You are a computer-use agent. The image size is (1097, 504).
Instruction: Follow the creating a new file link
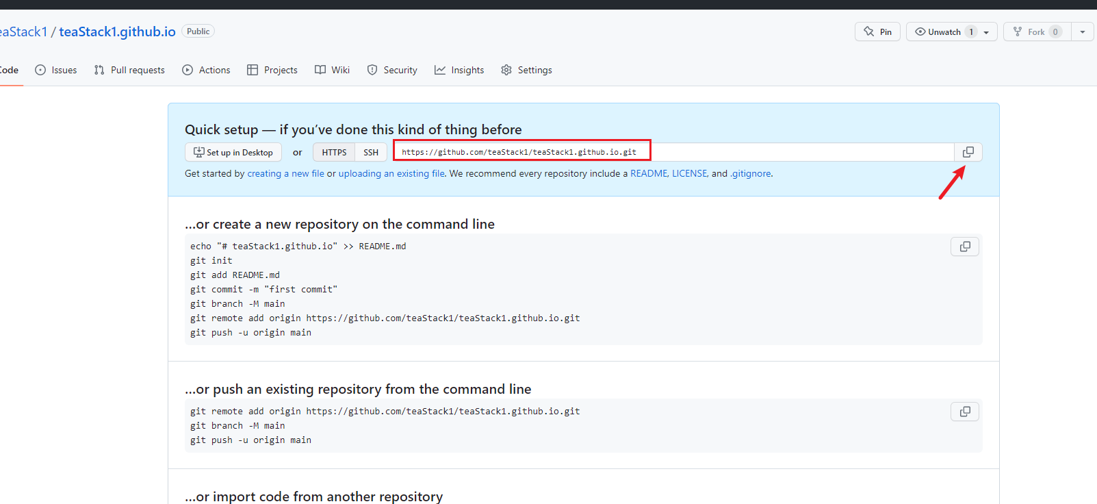[285, 173]
